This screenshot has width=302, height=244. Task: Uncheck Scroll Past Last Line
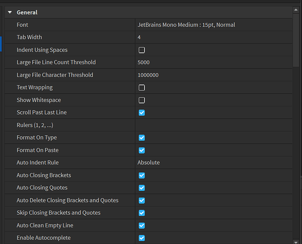[142, 113]
